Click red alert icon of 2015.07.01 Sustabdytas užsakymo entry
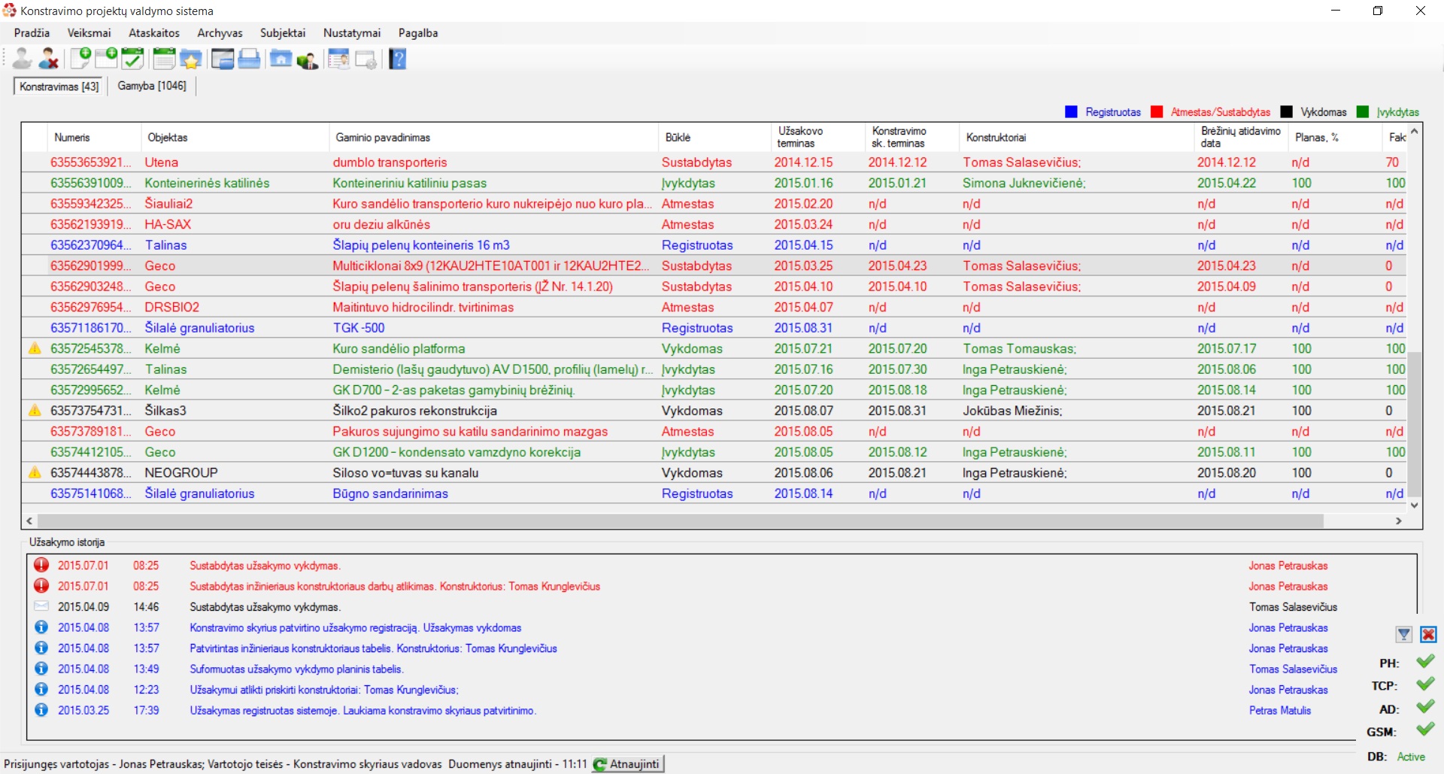The image size is (1444, 774). (41, 565)
